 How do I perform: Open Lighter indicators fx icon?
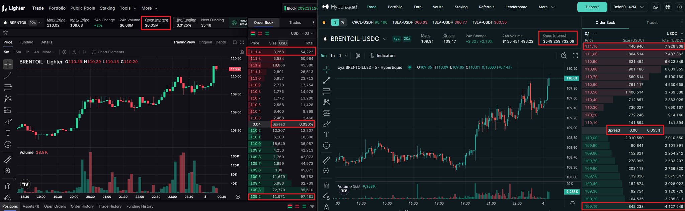click(74, 52)
